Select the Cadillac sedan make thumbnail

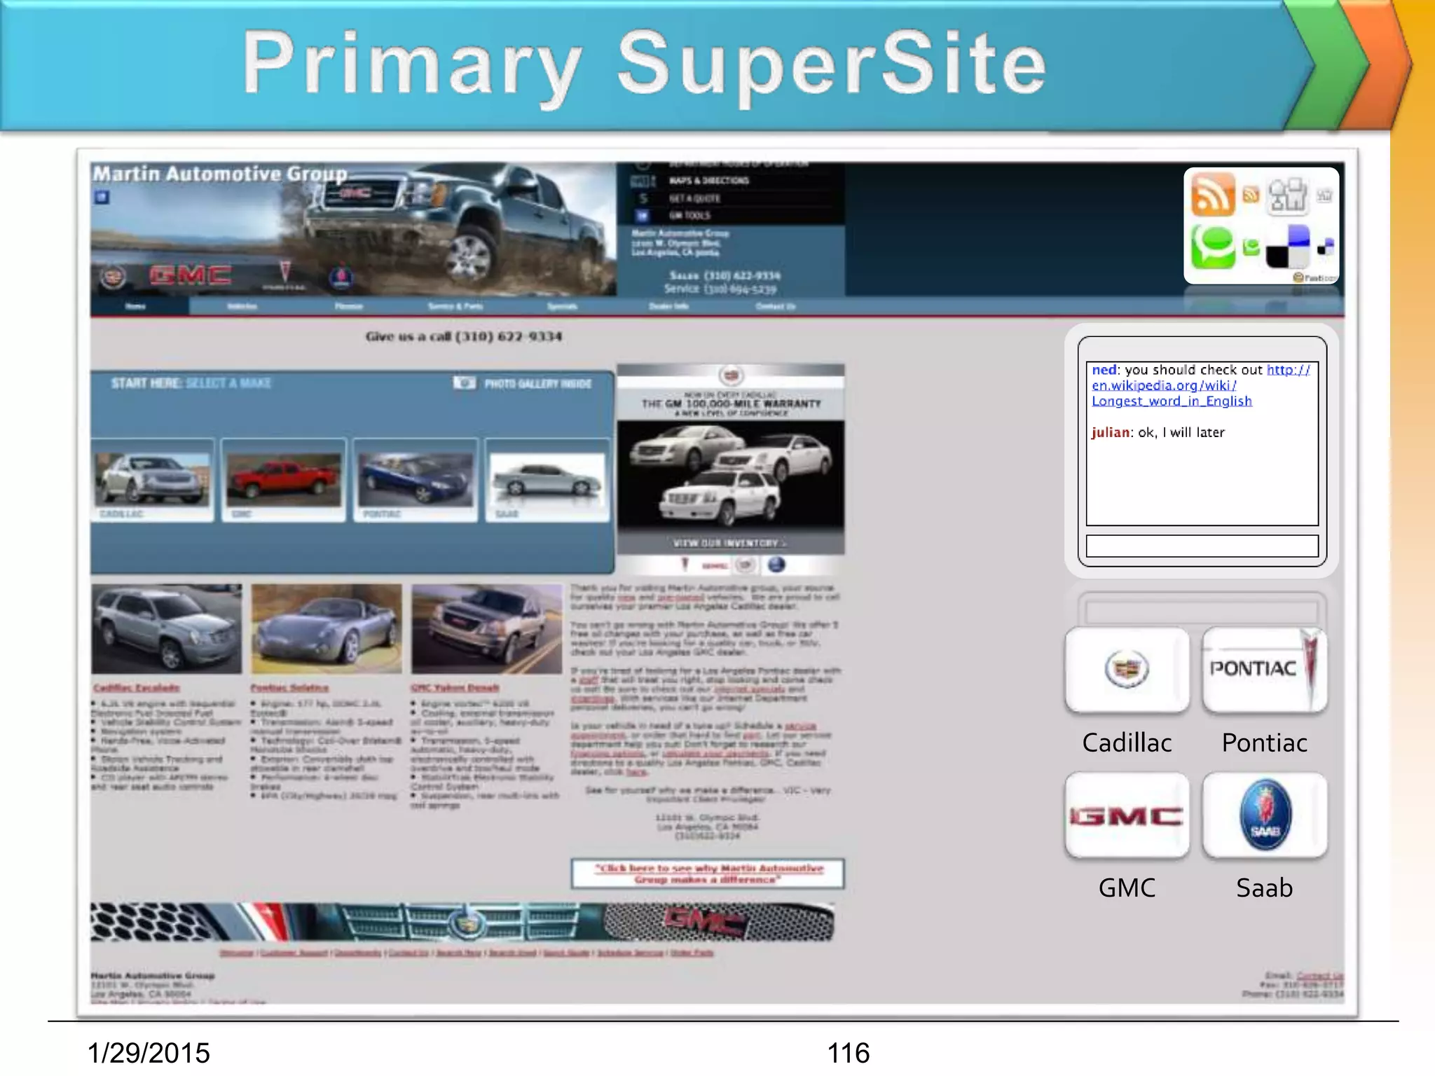coord(152,480)
